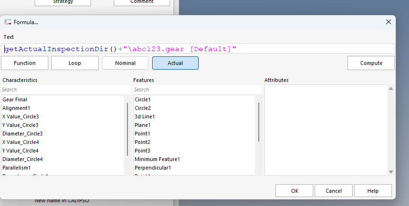409x206 pixels.
Task: Select Minimum Feature1 in Features list
Action: pyautogui.click(x=157, y=159)
